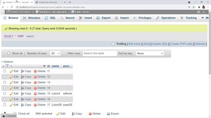Click the pass29 cell
Screen dimensions: 211x118
click(x=67, y=105)
